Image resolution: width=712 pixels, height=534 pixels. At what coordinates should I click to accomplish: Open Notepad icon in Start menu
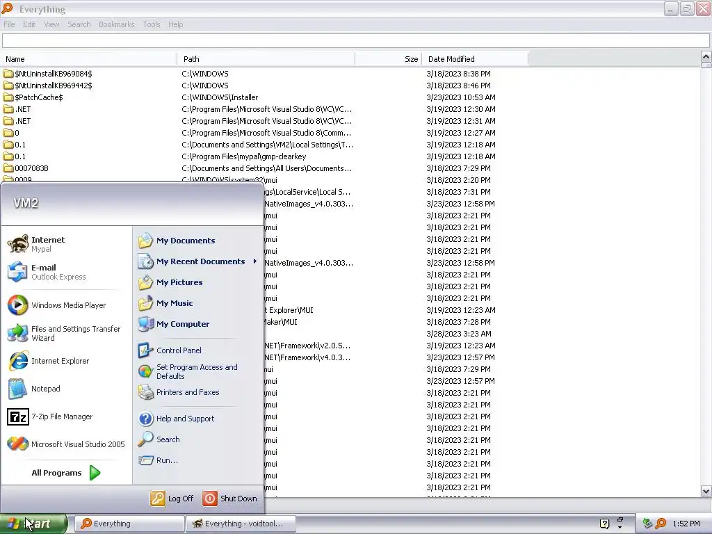17,389
